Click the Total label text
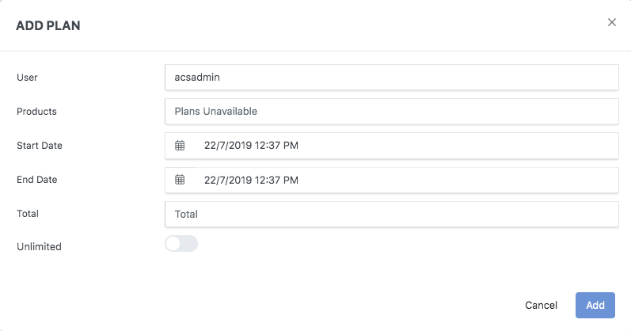 [x=28, y=214]
